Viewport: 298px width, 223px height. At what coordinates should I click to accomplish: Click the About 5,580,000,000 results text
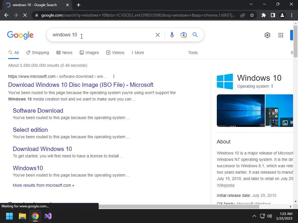click(x=48, y=65)
